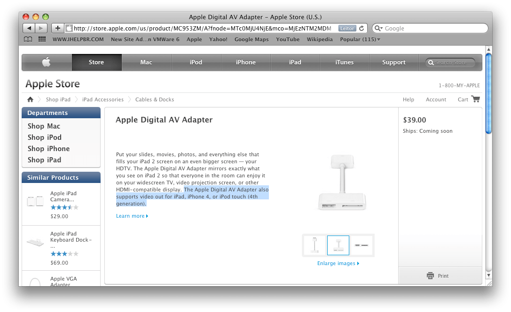
Task: Click the main AV adapter product image
Action: click(342, 182)
